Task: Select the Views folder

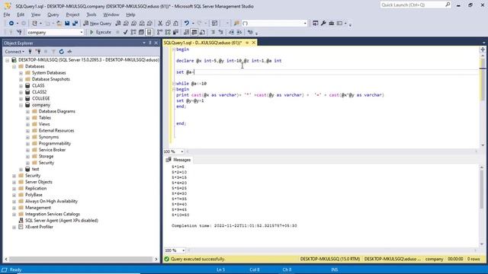Action: click(44, 124)
